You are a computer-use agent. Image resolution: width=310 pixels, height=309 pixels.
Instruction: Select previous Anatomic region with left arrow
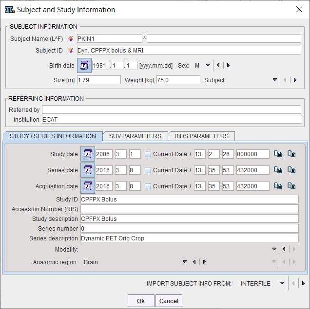click(x=194, y=262)
